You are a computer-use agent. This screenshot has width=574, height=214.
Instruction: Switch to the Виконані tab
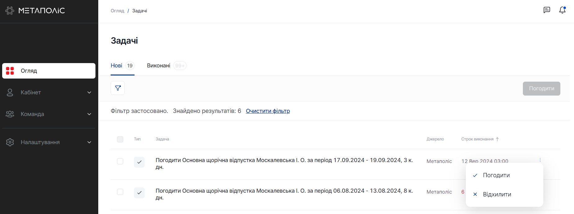(166, 66)
